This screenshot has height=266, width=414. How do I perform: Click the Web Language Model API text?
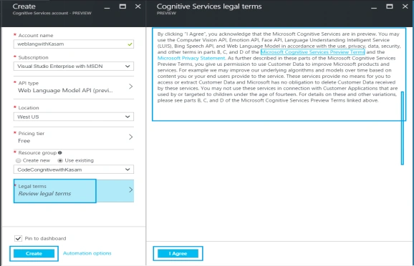point(65,90)
